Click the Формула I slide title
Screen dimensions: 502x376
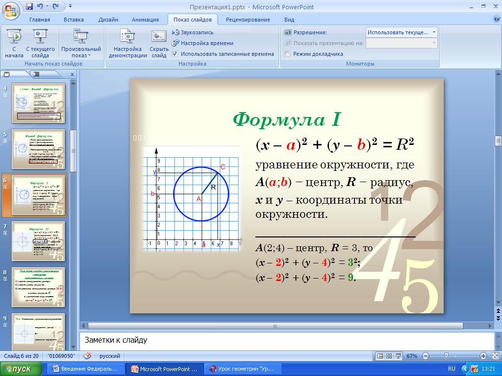(x=287, y=119)
